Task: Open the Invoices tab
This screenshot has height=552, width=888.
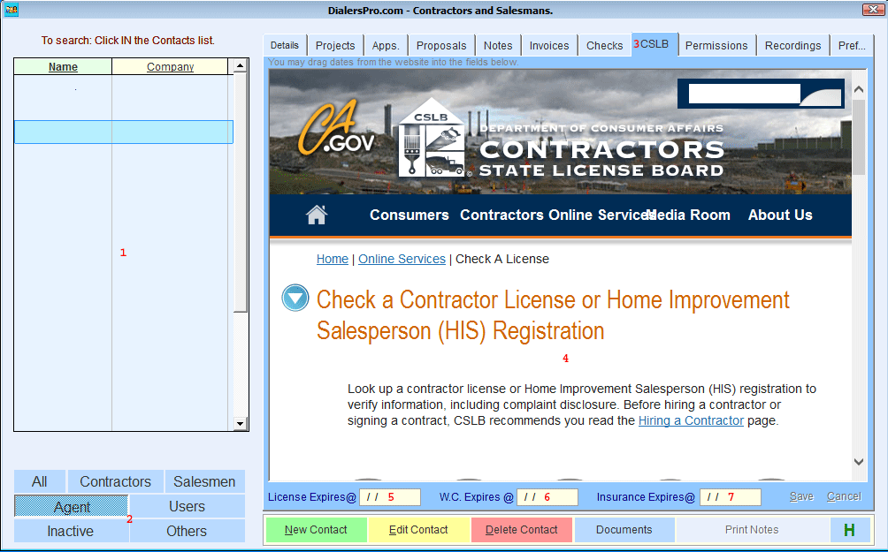Action: [549, 45]
